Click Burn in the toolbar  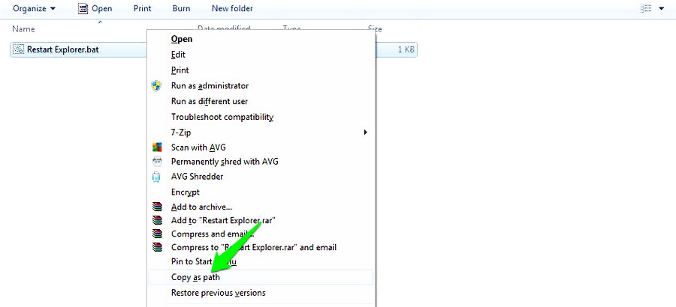click(x=182, y=8)
